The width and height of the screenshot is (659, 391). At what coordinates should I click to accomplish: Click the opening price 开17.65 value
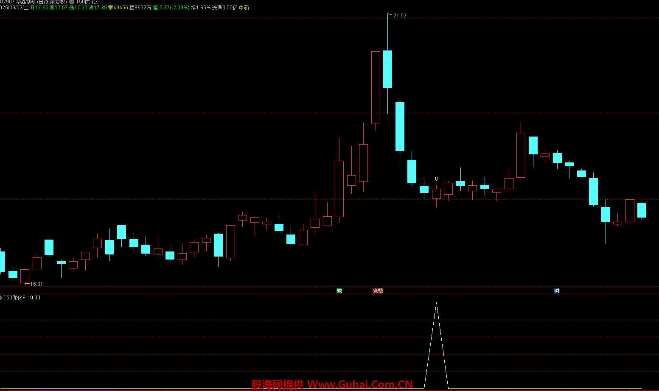pos(39,8)
